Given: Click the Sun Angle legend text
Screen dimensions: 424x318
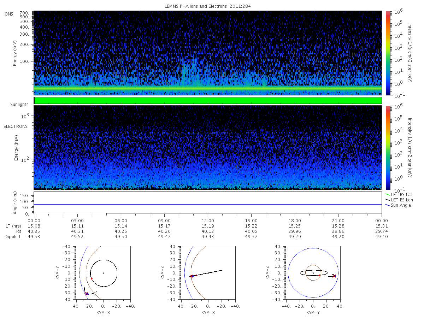Looking at the screenshot, I should [x=401, y=205].
